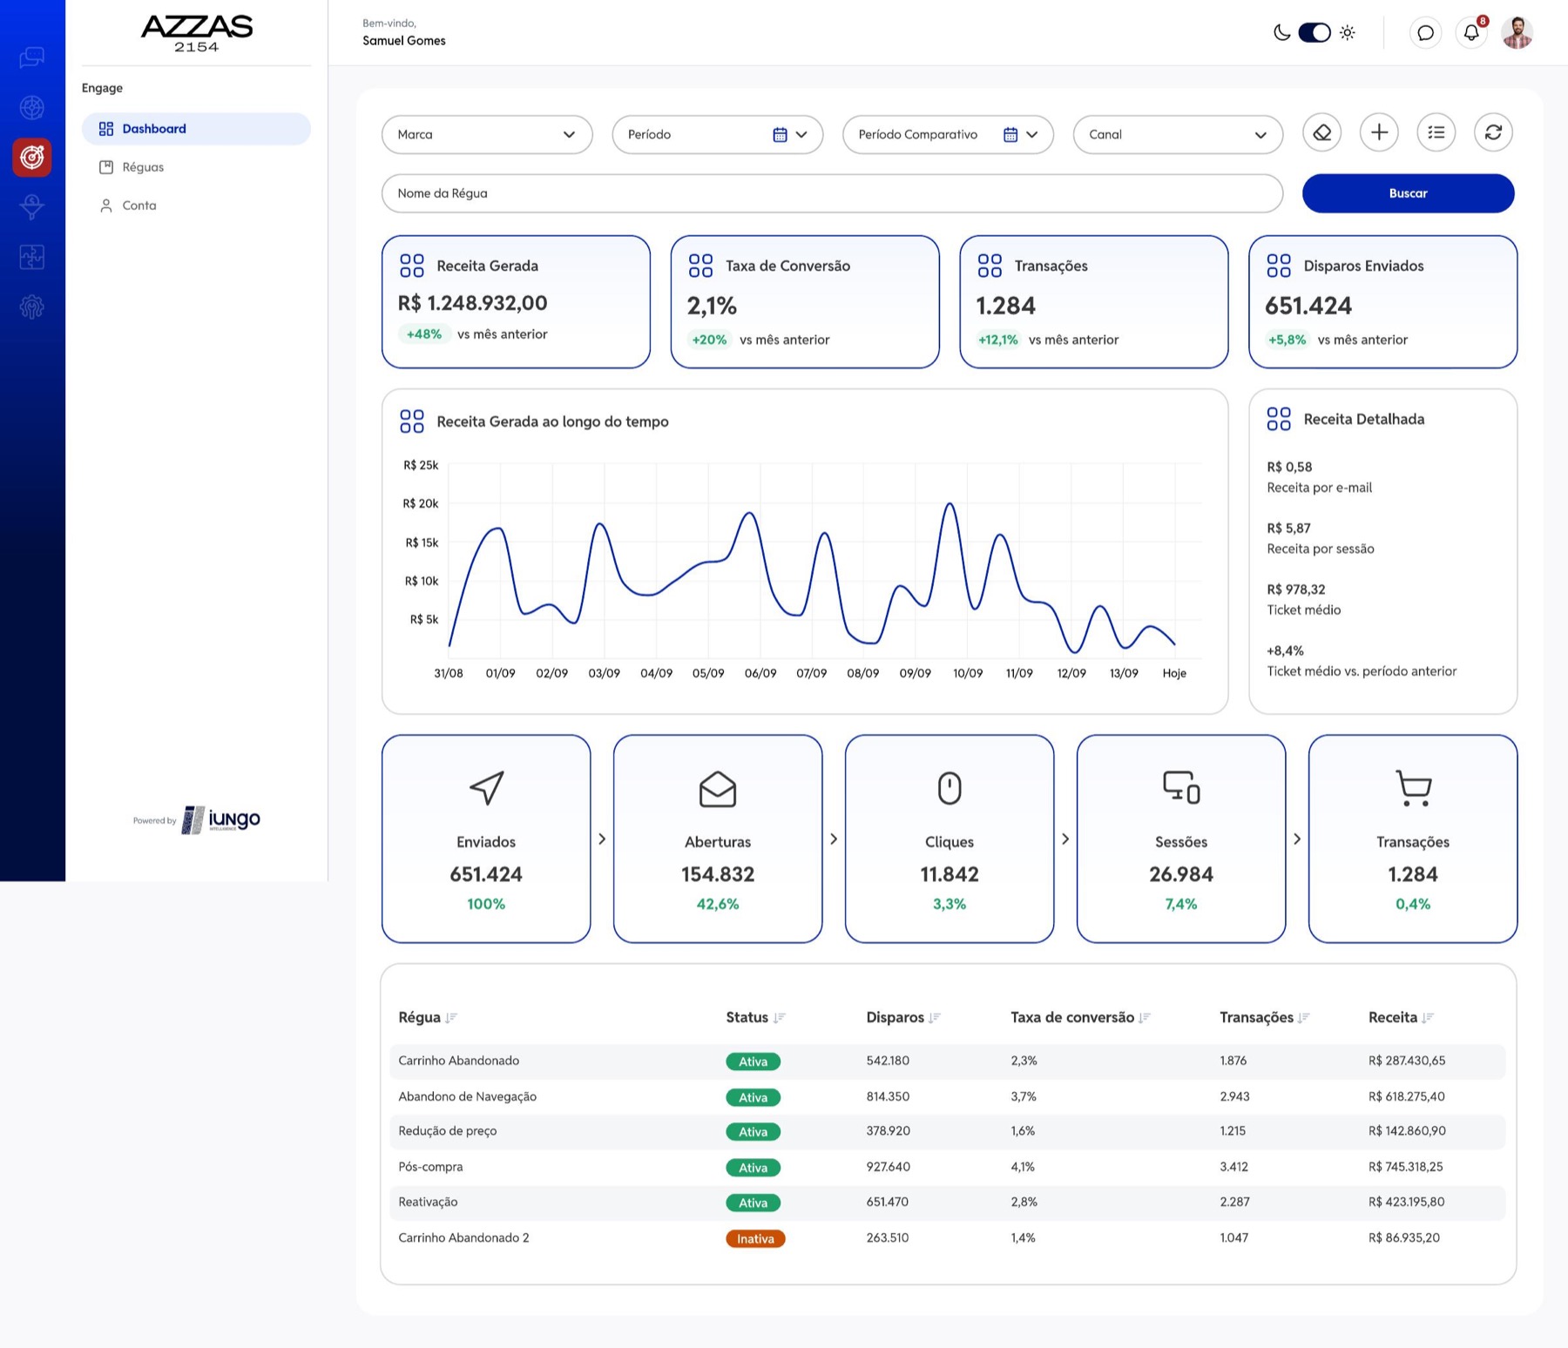Click the eraser clear filters icon
1568x1348 pixels.
click(x=1322, y=133)
